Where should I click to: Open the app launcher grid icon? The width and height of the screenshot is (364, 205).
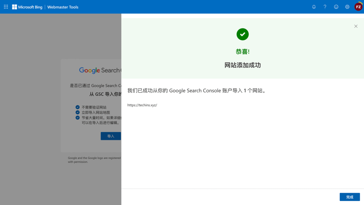tap(6, 7)
